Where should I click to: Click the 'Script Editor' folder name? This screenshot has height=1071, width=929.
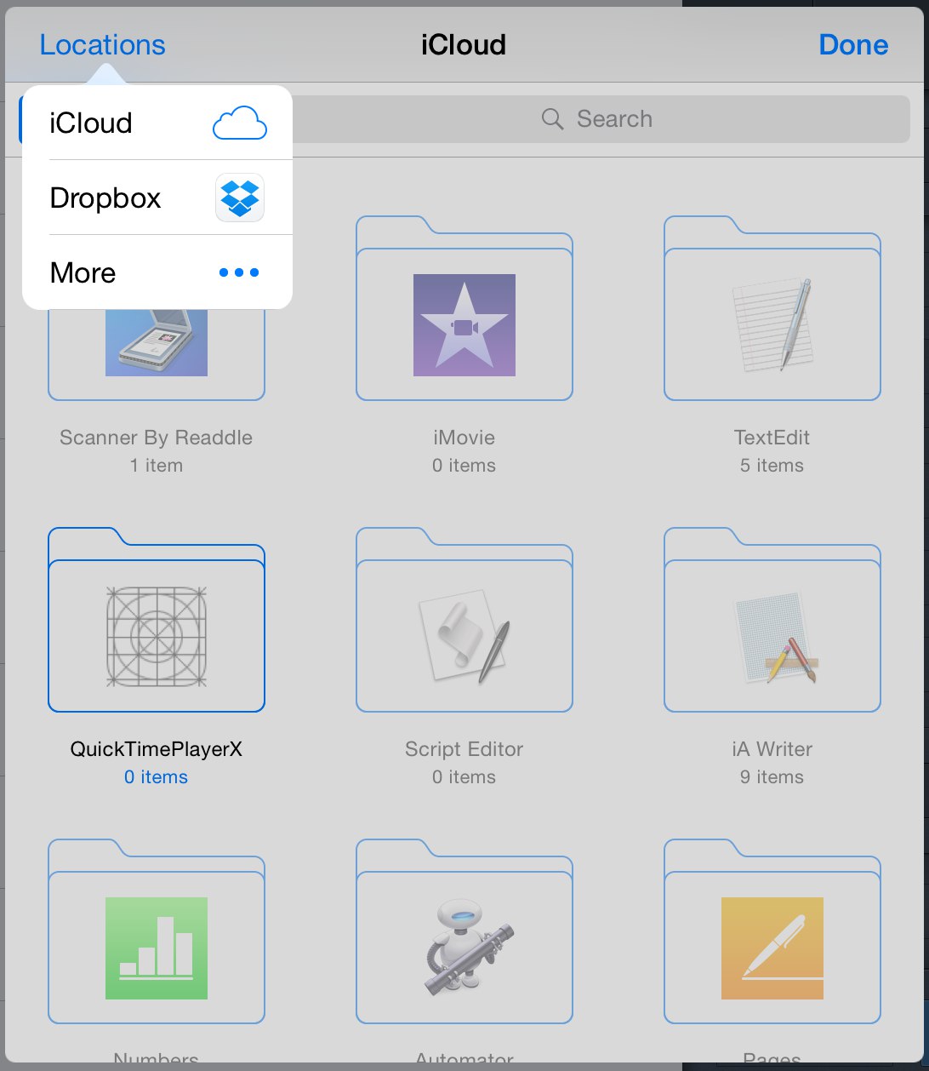pyautogui.click(x=464, y=749)
